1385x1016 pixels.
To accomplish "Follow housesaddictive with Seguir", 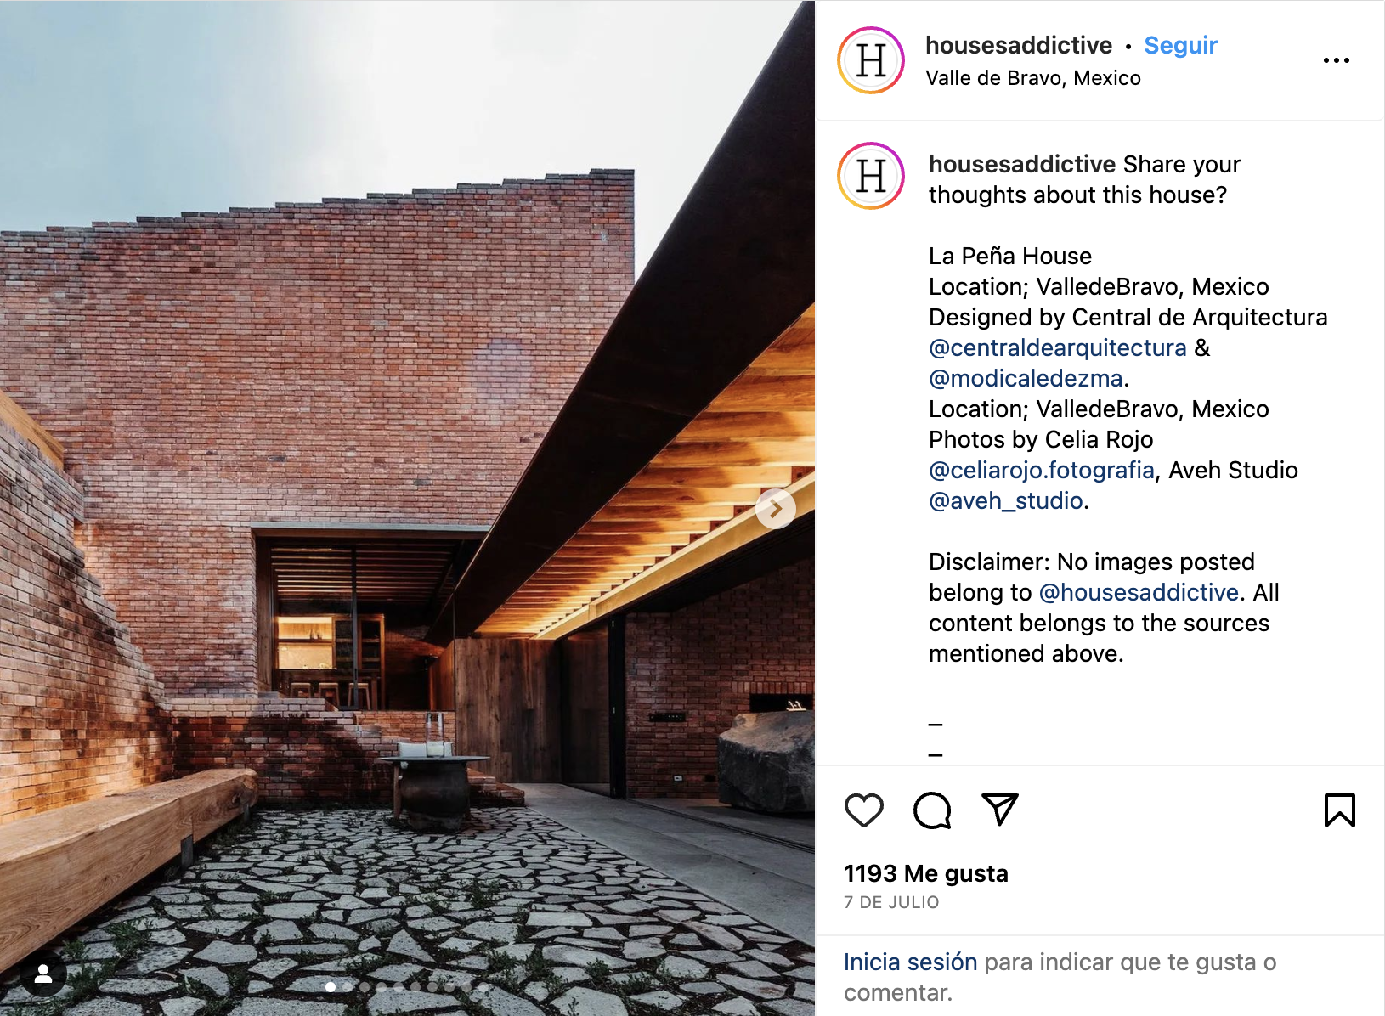I will (x=1180, y=45).
